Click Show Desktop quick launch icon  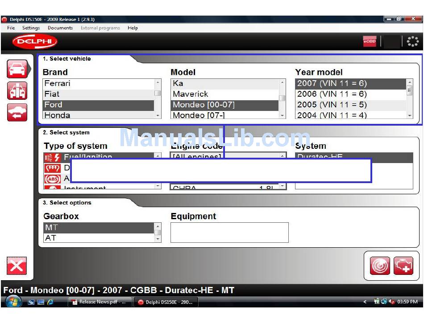point(41,302)
